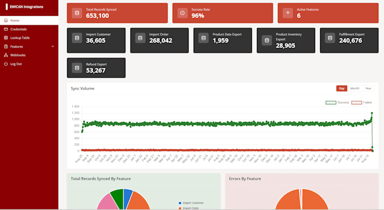
Task: Click the Import Customer database icon
Action: tap(77, 38)
